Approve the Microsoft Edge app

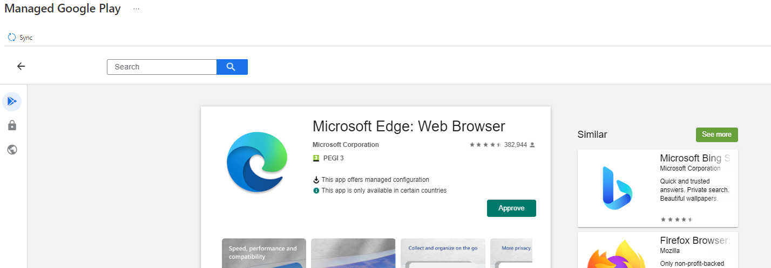pyautogui.click(x=511, y=208)
